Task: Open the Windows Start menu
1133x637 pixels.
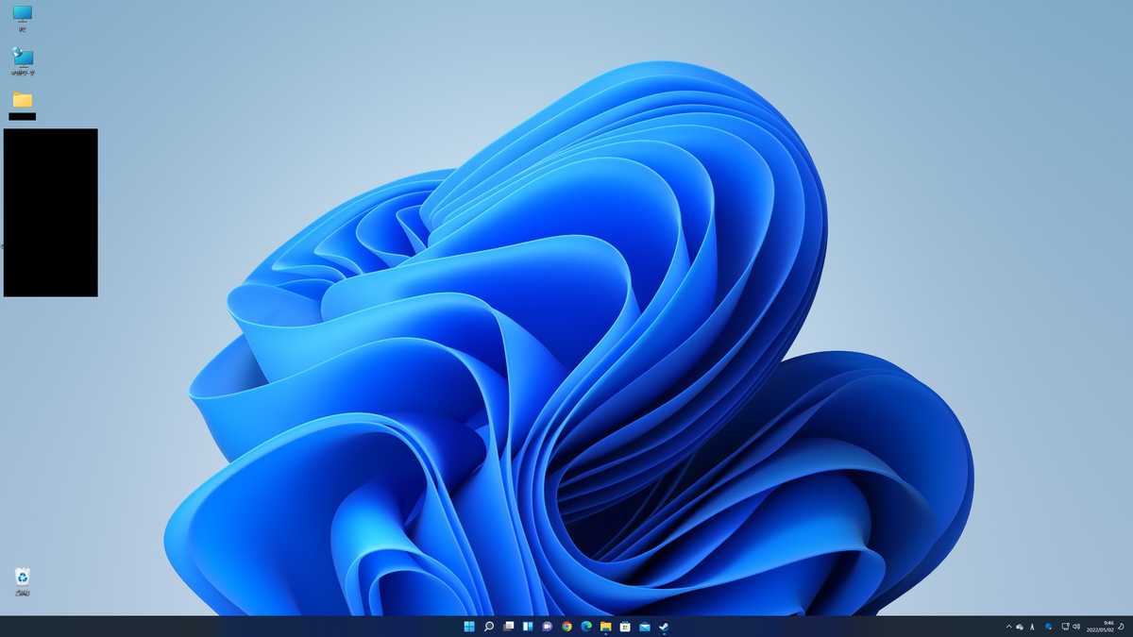Action: tap(469, 627)
